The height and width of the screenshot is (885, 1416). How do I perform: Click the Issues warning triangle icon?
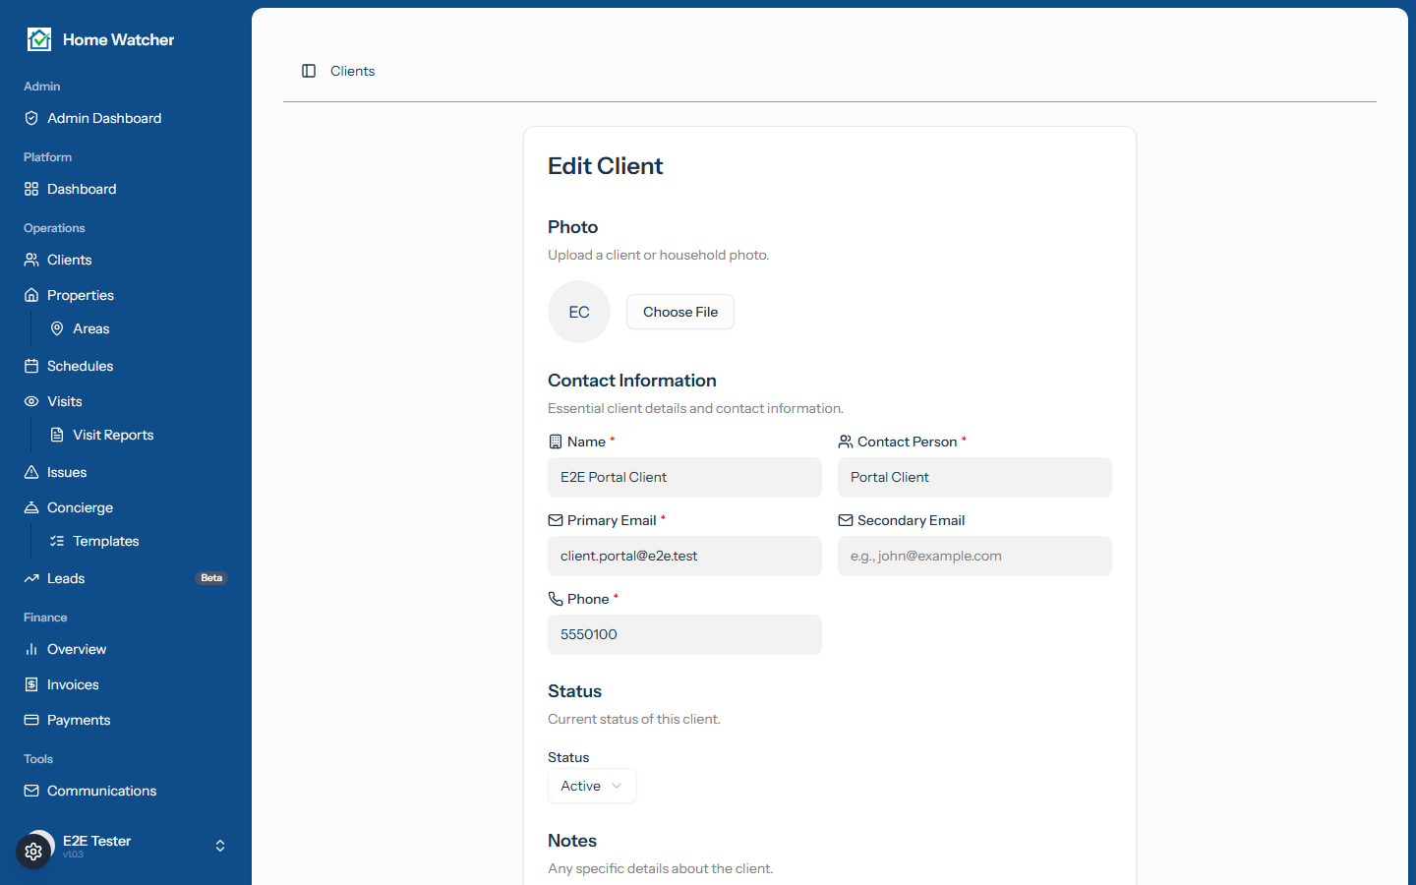pos(31,472)
